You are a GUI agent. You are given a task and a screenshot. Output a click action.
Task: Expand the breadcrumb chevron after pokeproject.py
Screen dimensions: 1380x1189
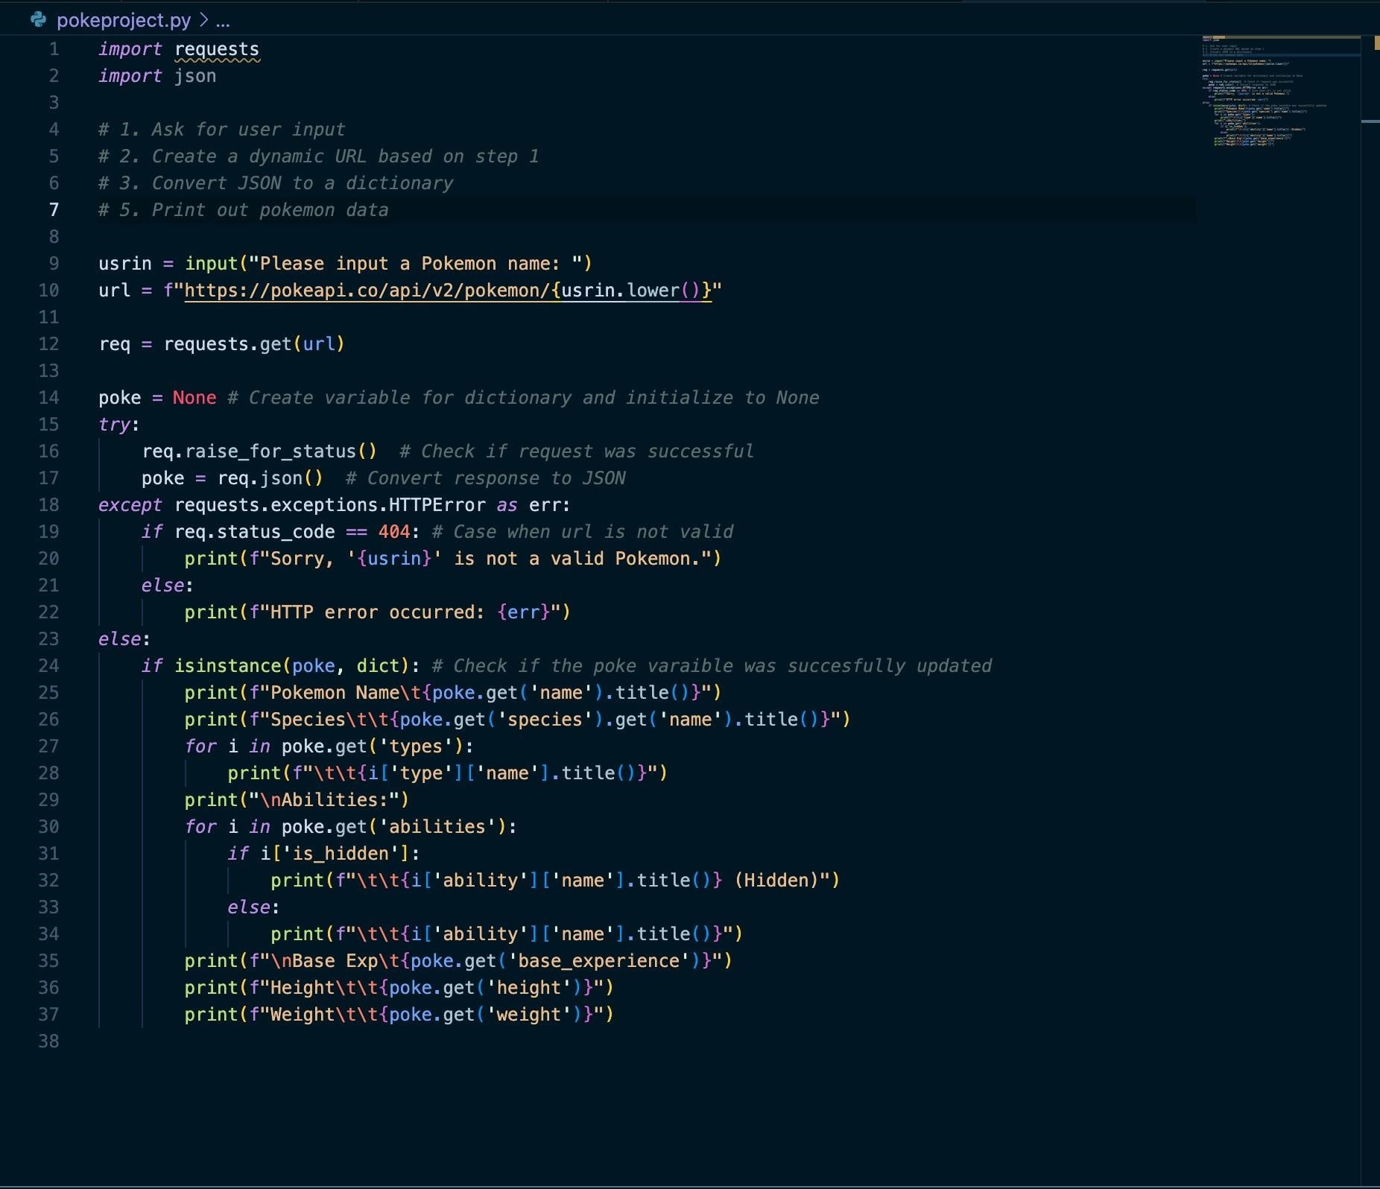tap(203, 20)
